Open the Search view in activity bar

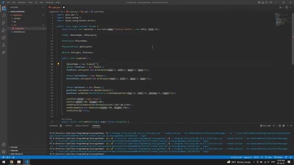coord(4,16)
